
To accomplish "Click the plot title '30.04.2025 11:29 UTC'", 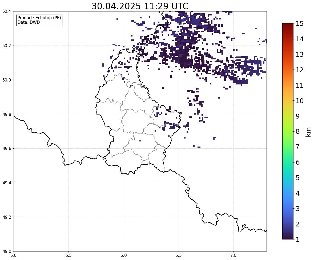I will [140, 6].
